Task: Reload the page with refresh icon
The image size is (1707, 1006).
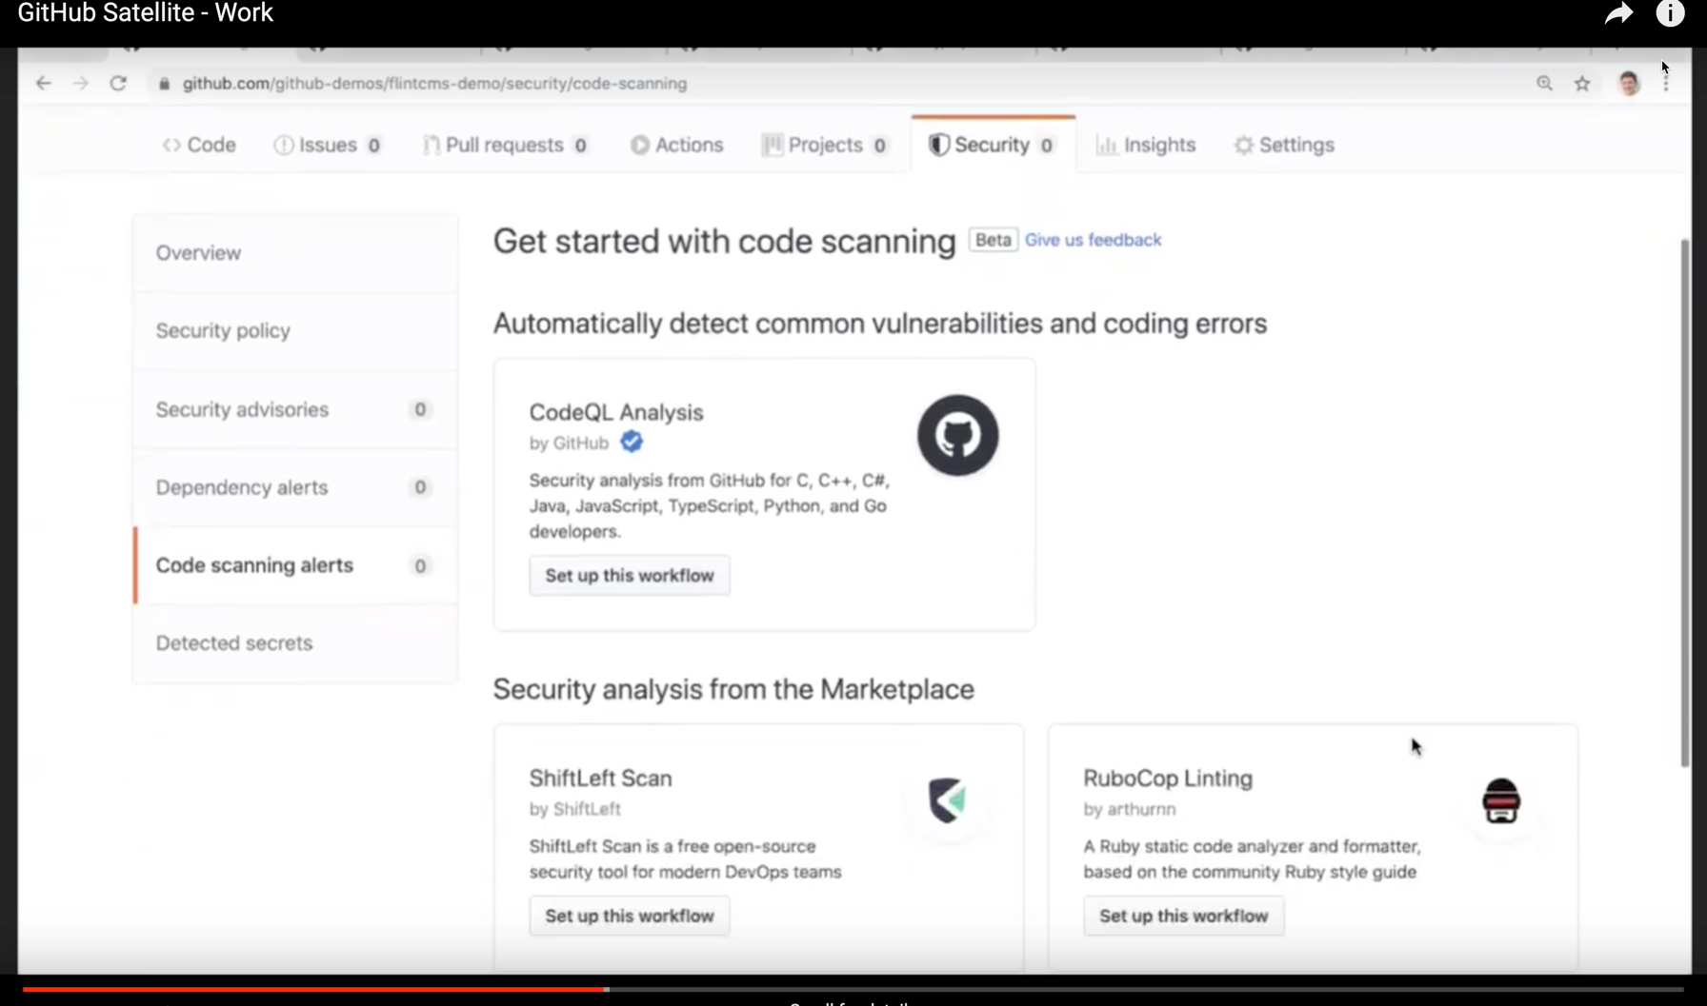Action: (118, 84)
